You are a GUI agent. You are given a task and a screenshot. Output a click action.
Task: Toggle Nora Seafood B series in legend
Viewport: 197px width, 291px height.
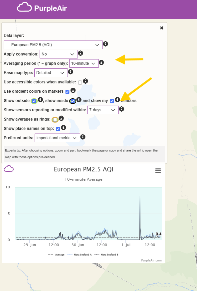click(106, 254)
